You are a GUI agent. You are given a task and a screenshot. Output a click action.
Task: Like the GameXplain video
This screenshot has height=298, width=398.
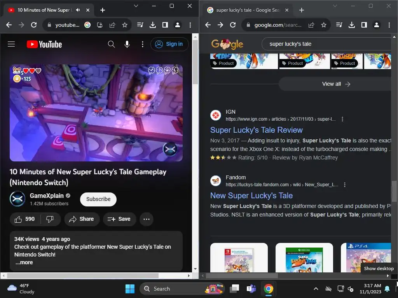click(24, 219)
